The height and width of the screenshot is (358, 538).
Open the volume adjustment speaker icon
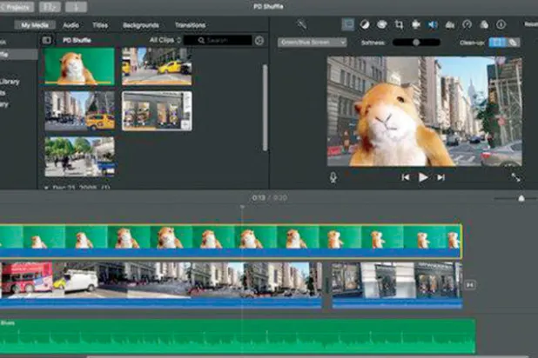[x=432, y=24]
